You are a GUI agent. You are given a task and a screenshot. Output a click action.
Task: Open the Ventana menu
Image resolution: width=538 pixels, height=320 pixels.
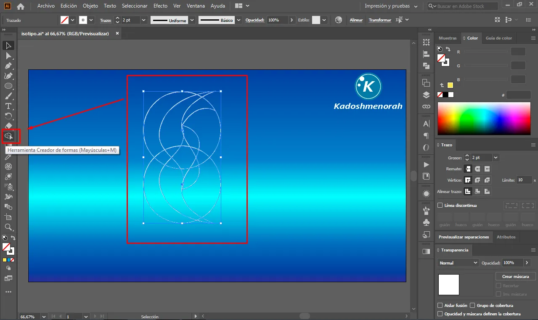195,6
